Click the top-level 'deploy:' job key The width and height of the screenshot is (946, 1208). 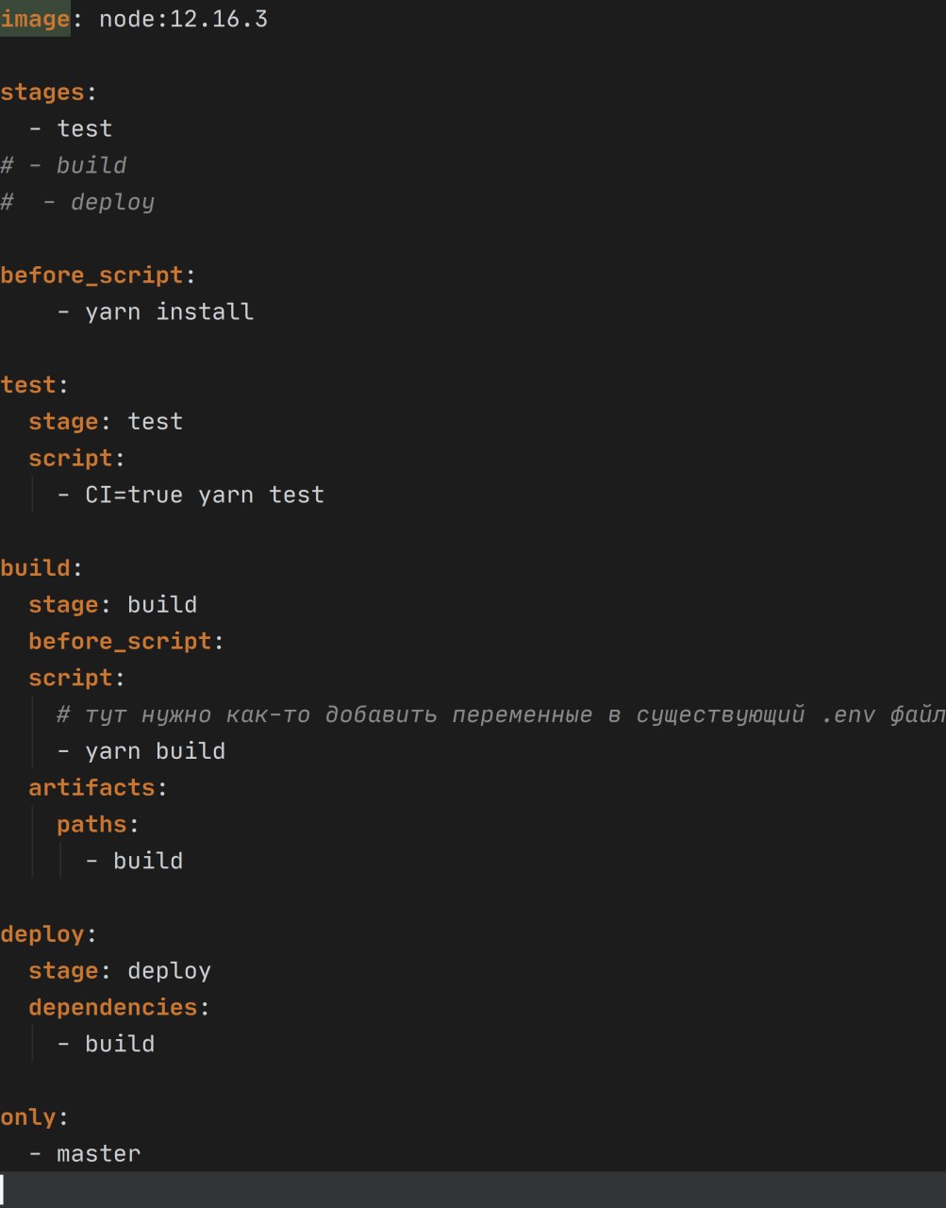49,934
